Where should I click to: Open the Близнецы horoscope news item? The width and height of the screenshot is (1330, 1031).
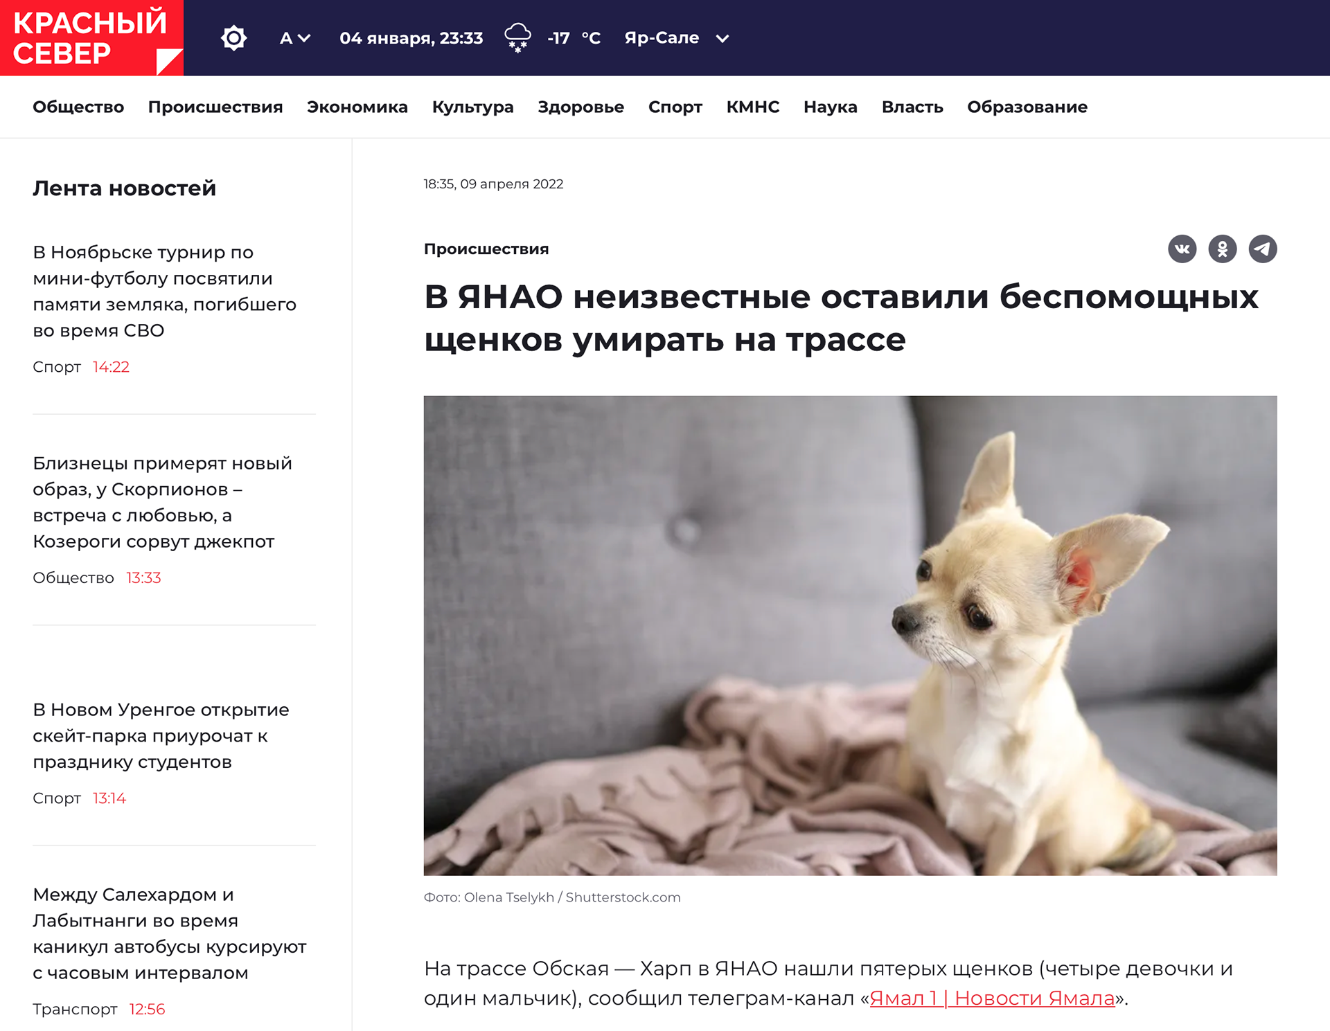[163, 503]
